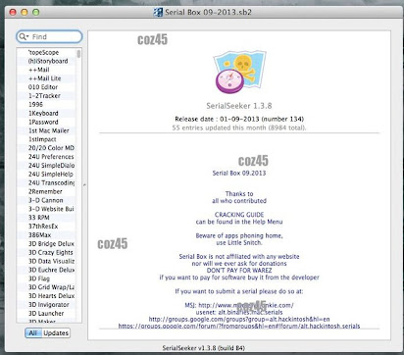404x355 pixels.
Task: Select the 1stImpact entry
Action: (46, 139)
